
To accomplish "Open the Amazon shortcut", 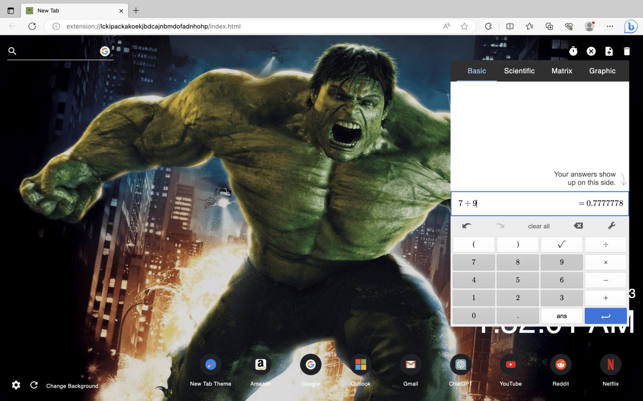I will [260, 365].
